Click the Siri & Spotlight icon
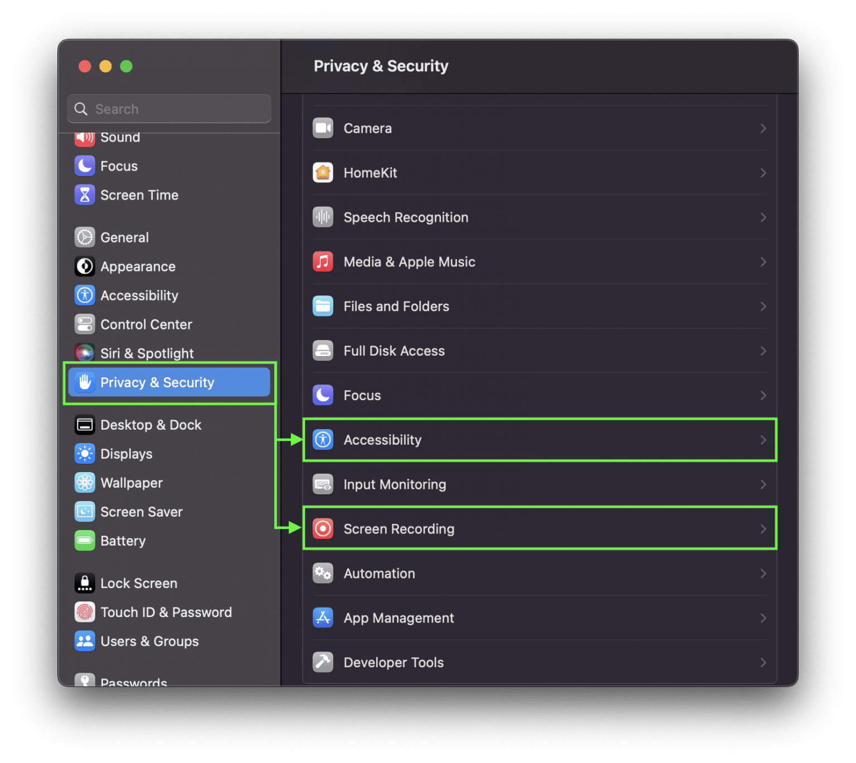The image size is (856, 763). pos(85,353)
